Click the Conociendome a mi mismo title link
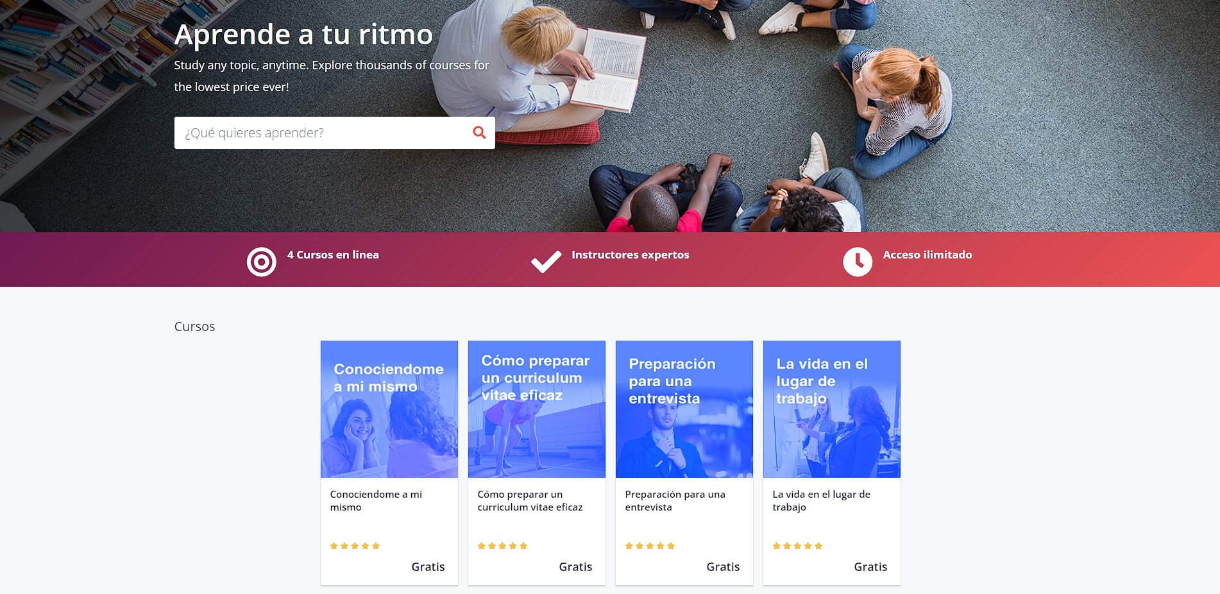This screenshot has height=594, width=1220. [376, 500]
